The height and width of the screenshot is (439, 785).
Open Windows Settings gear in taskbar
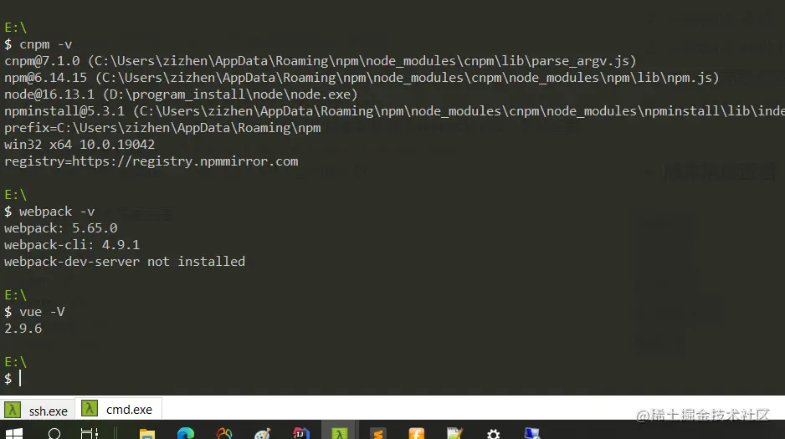coord(494,433)
